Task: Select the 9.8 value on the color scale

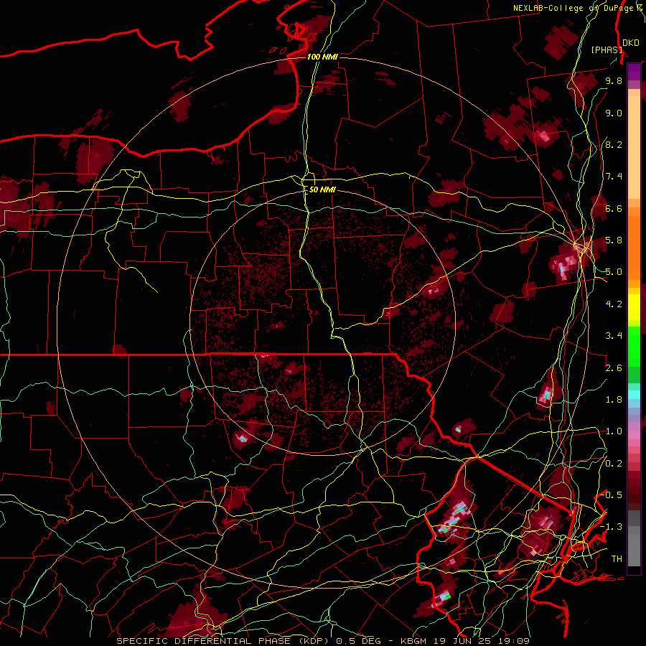Action: [x=614, y=80]
